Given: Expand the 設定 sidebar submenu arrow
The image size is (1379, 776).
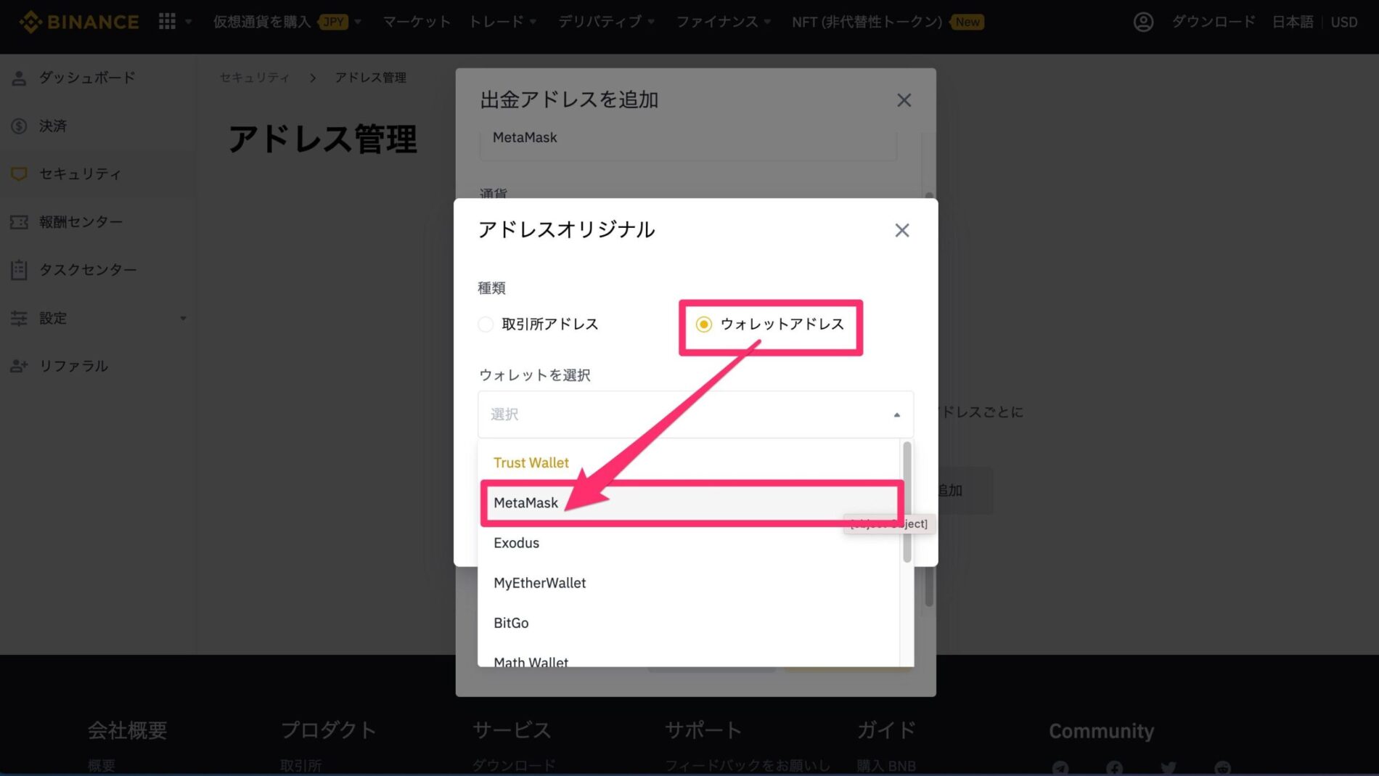Looking at the screenshot, I should (183, 318).
